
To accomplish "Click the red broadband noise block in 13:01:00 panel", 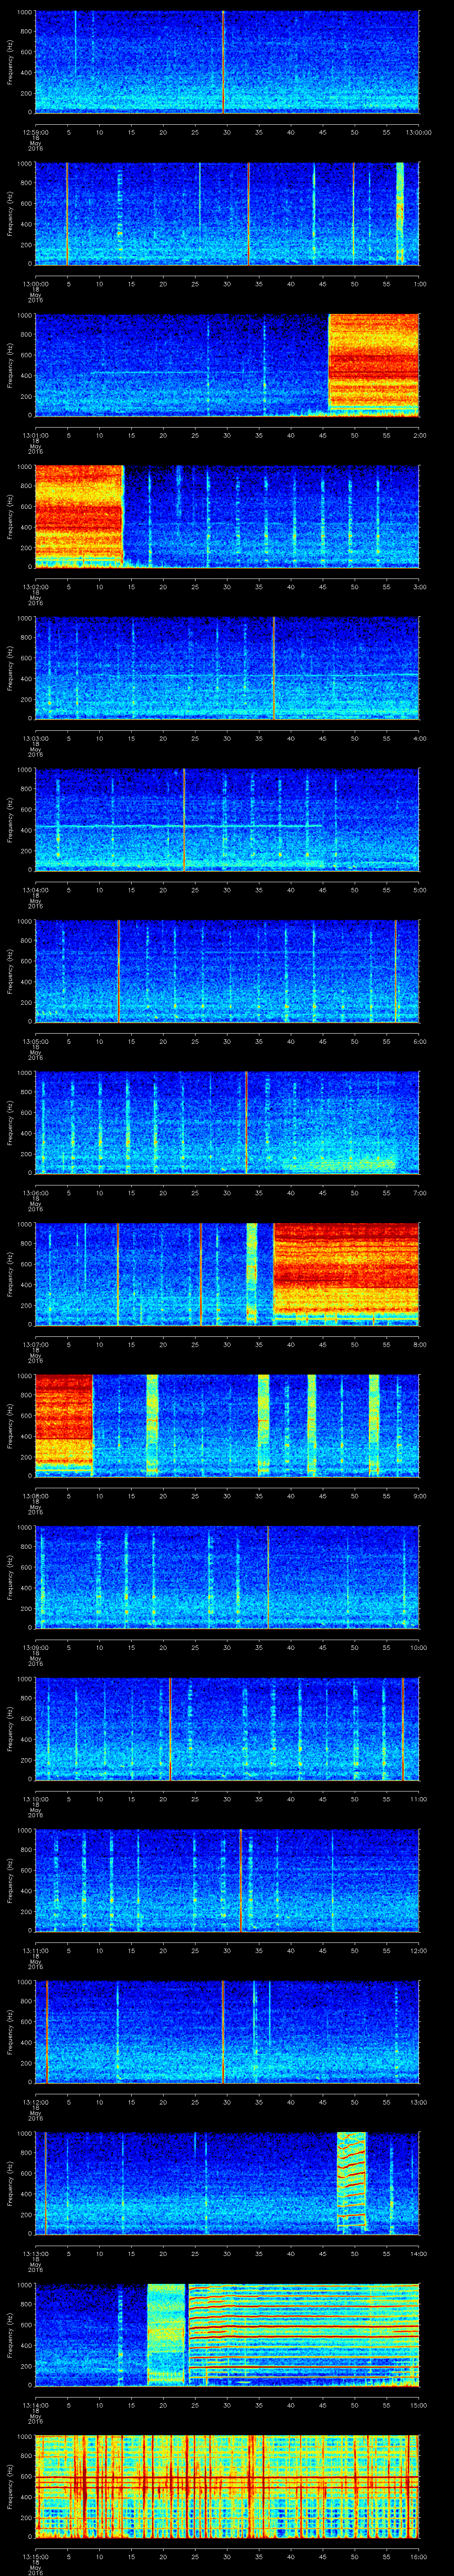I will (x=373, y=364).
